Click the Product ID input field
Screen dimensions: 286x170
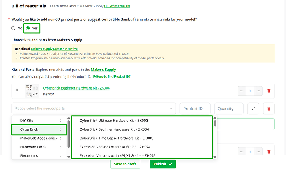coord(195,109)
